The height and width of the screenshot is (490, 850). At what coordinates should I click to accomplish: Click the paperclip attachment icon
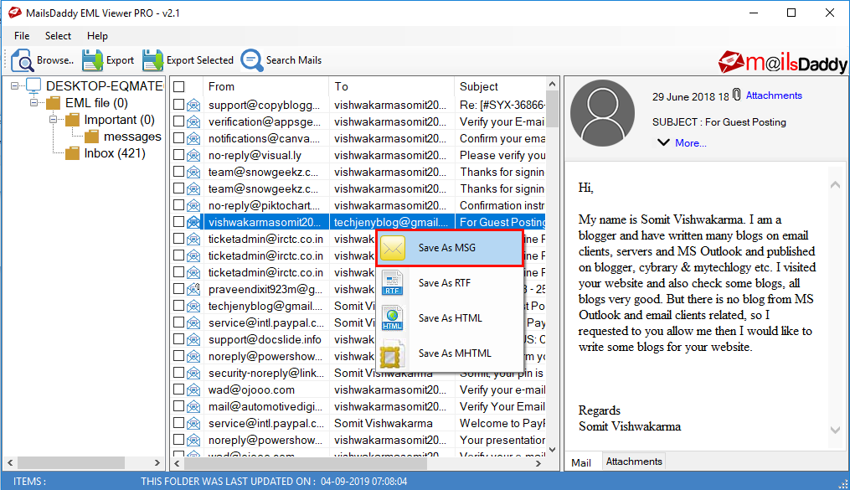pos(736,95)
